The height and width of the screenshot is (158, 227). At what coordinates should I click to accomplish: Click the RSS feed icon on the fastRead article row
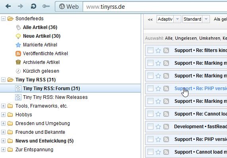(x=166, y=127)
